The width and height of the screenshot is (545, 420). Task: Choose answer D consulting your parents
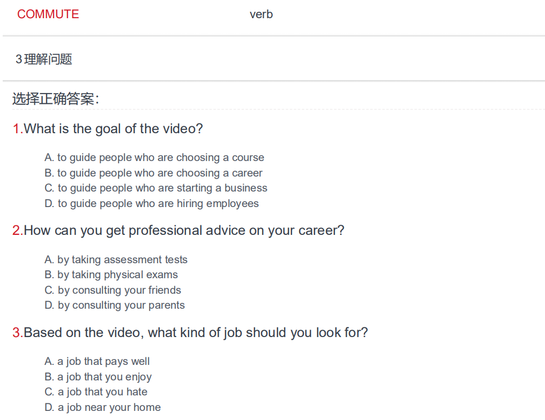pyautogui.click(x=114, y=305)
